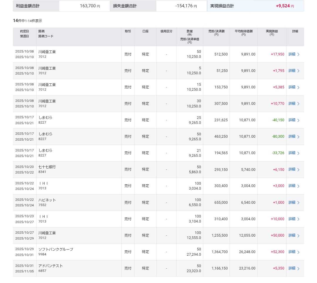Click chevron arrow on しまむら -33,726 row
Viewport: 317px width, 283px height.
[x=299, y=153]
